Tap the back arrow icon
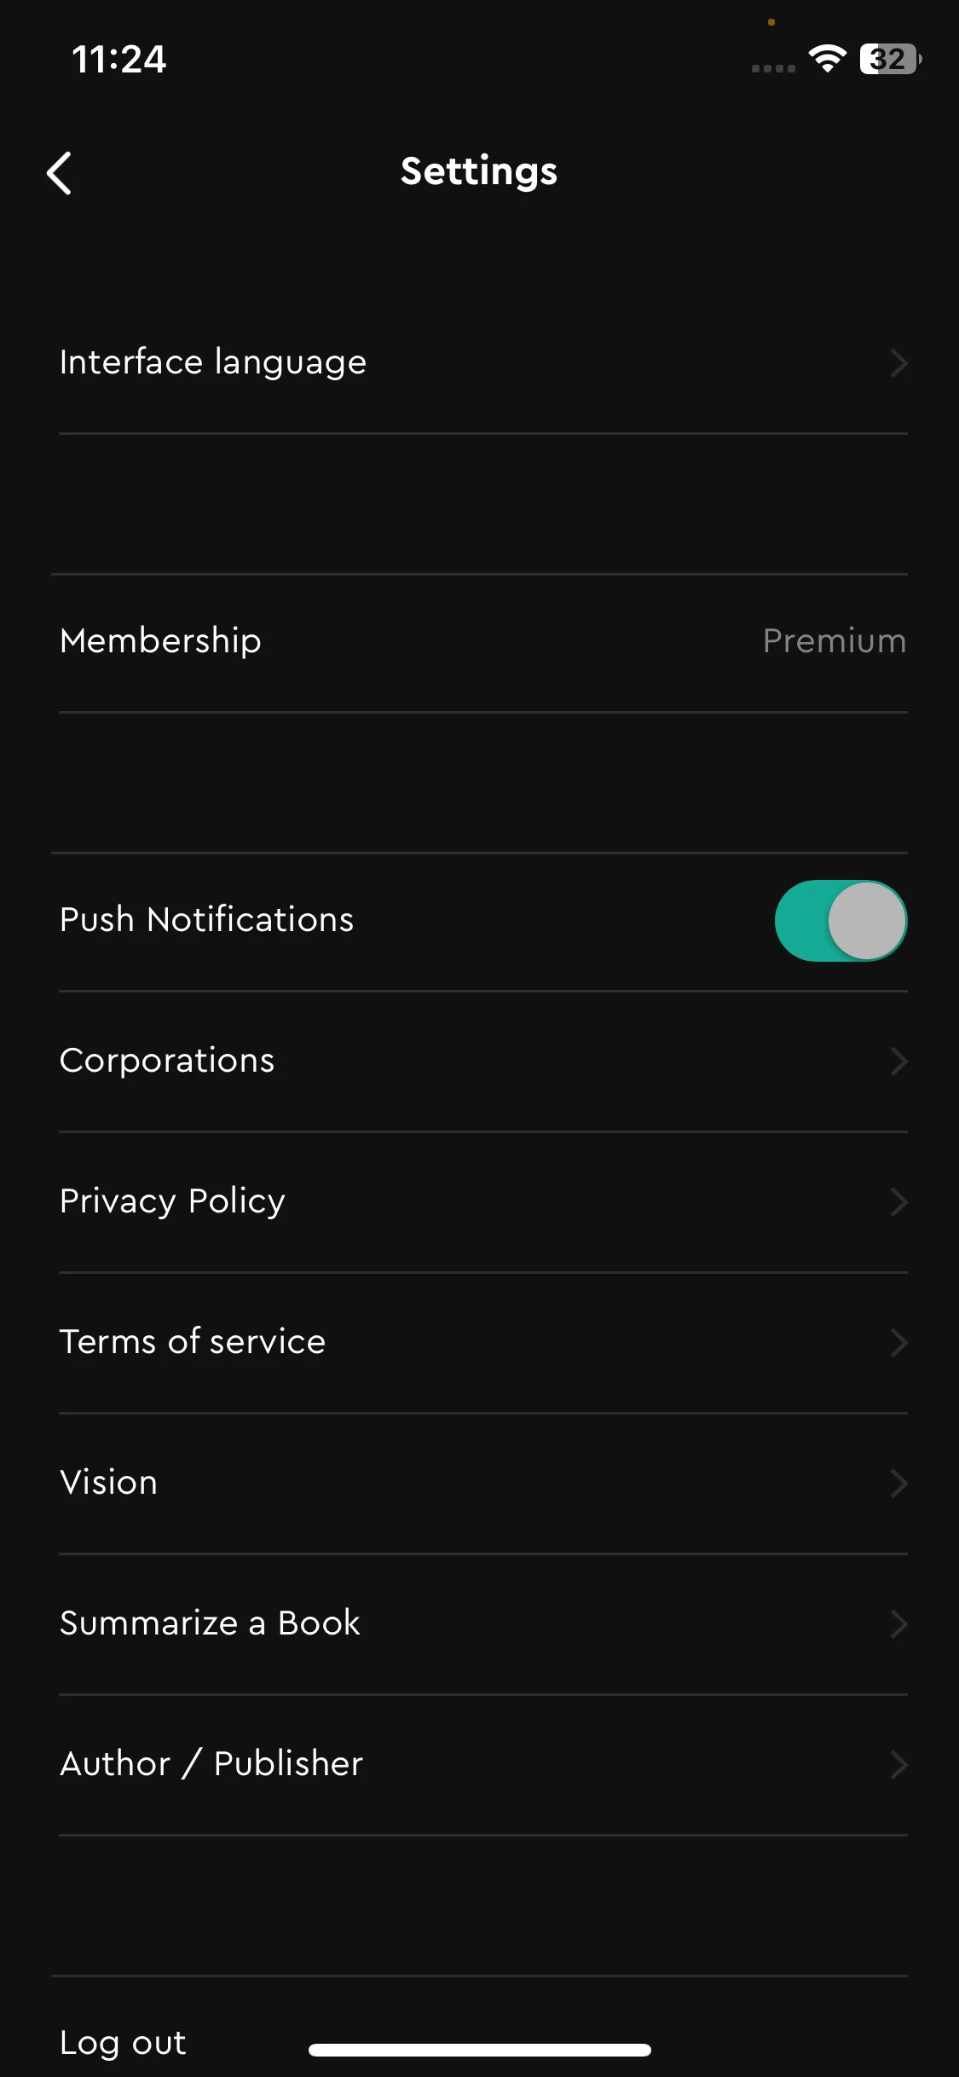 click(59, 173)
